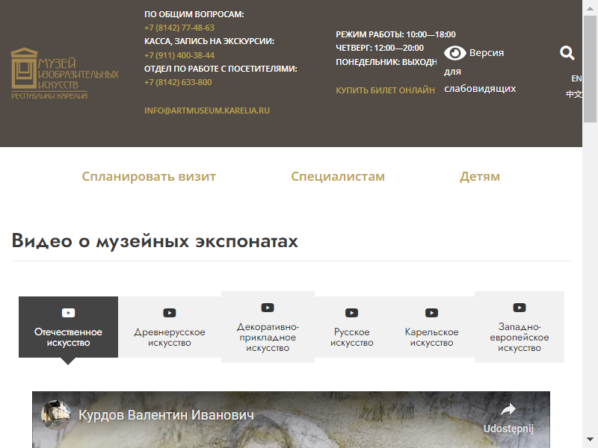Viewport: 598px width, 448px height.
Task: Click YouTube icon above Декоративно-прикладное искусство
Action: coord(268,308)
